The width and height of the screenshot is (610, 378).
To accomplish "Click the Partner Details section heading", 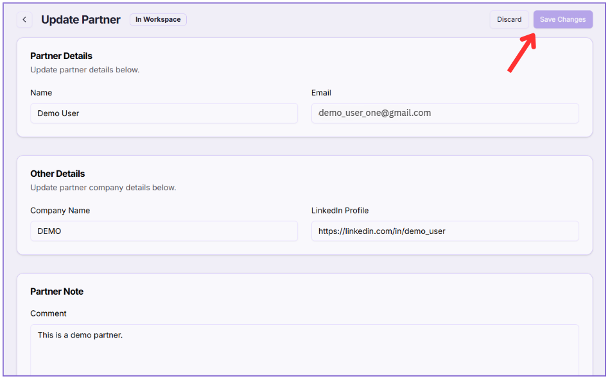I will [x=61, y=56].
